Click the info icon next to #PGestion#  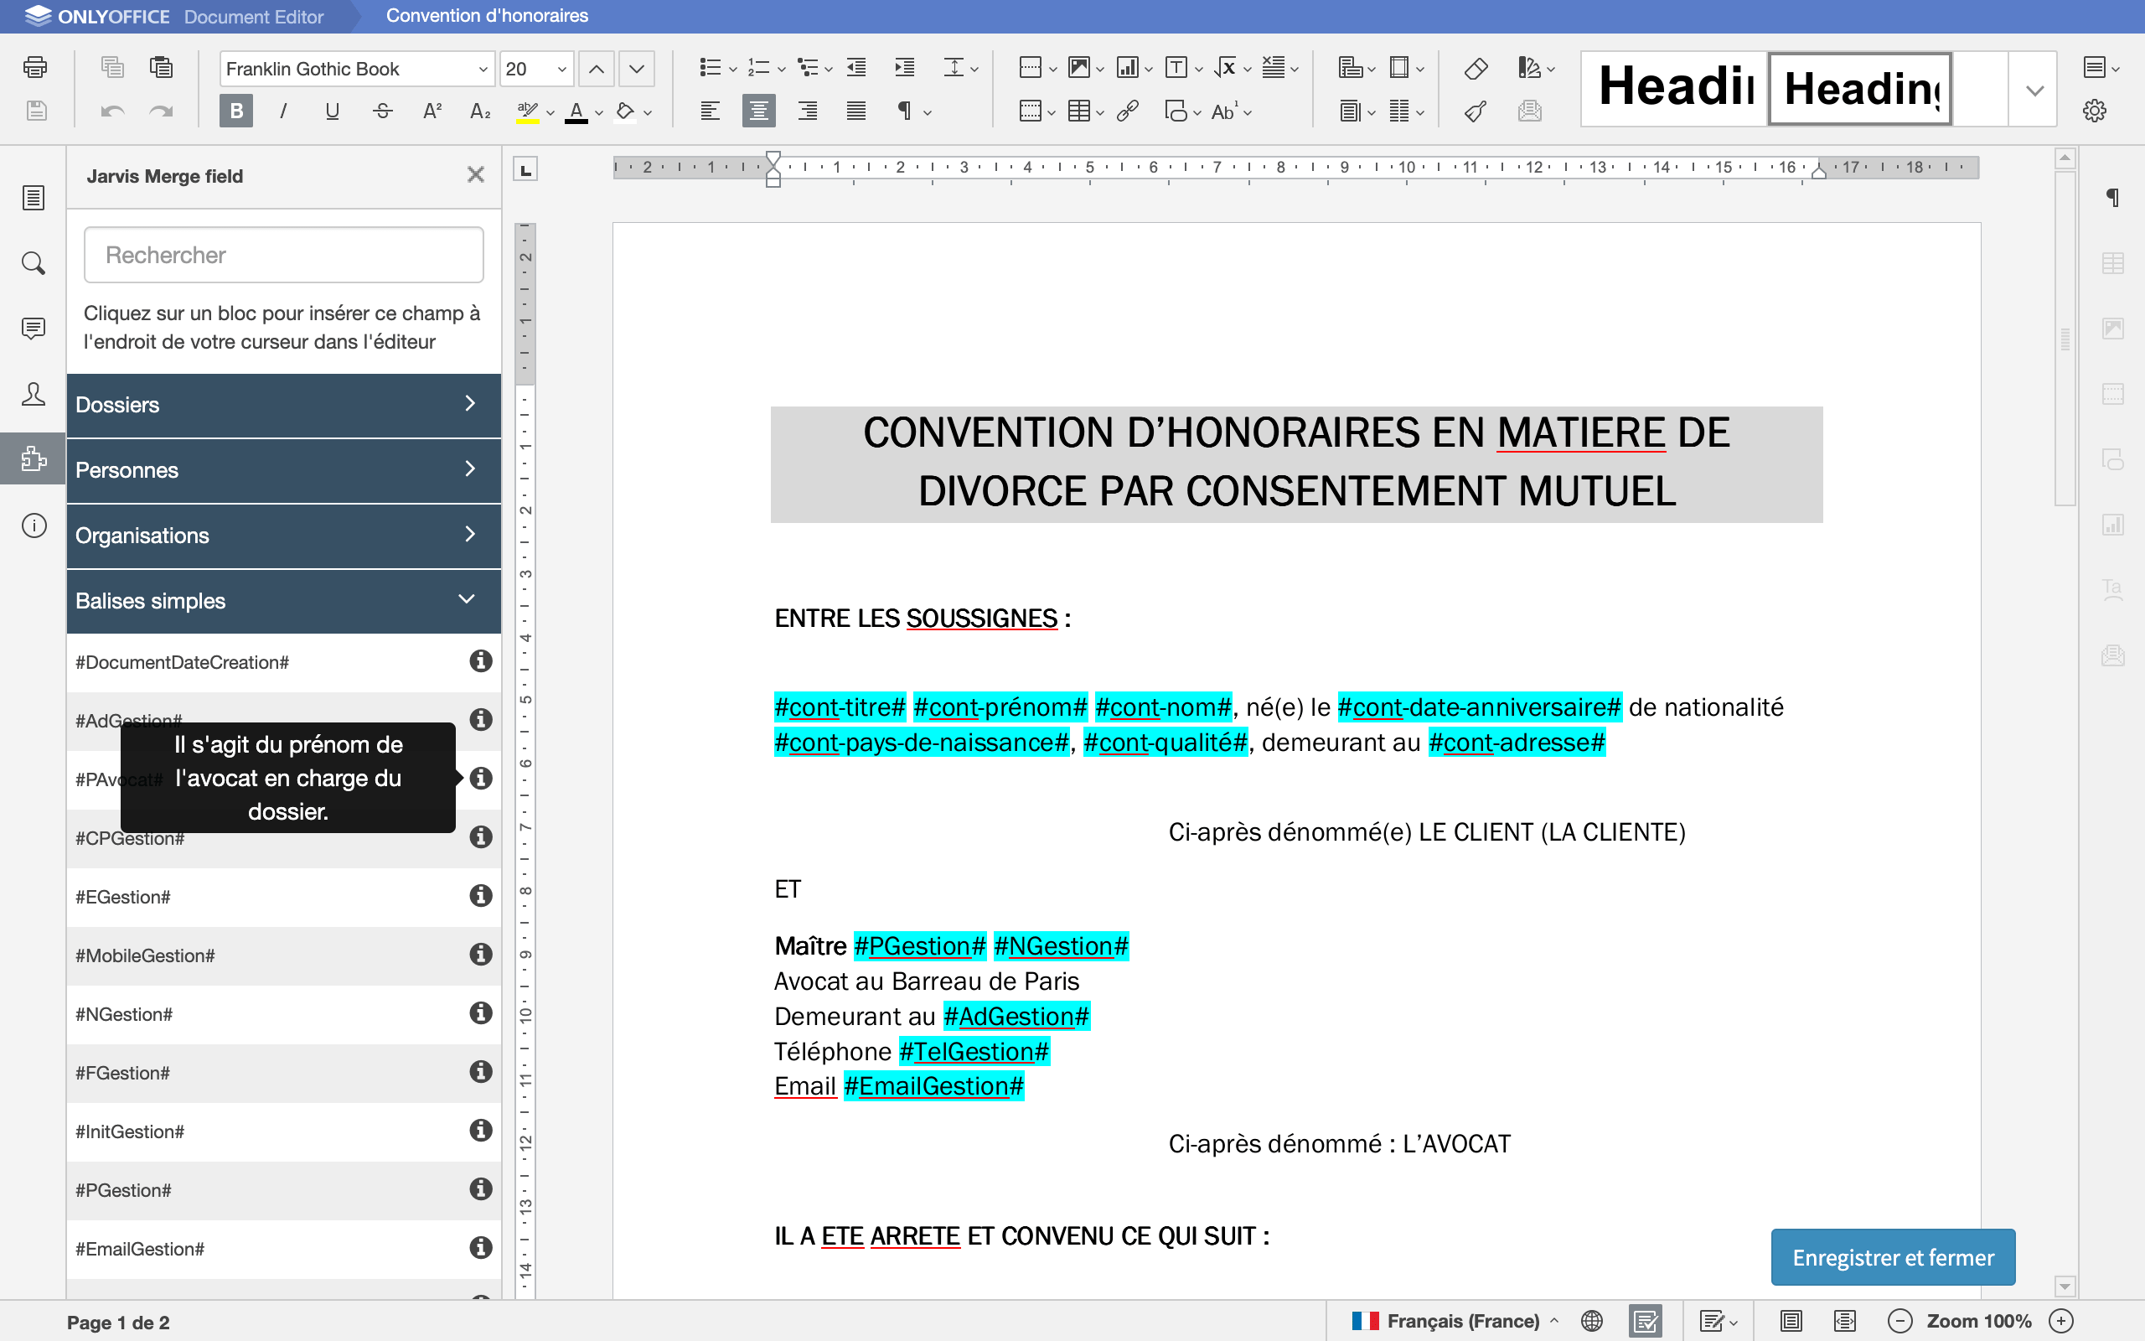[478, 1189]
